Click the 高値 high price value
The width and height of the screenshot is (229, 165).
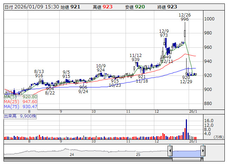(x=107, y=7)
